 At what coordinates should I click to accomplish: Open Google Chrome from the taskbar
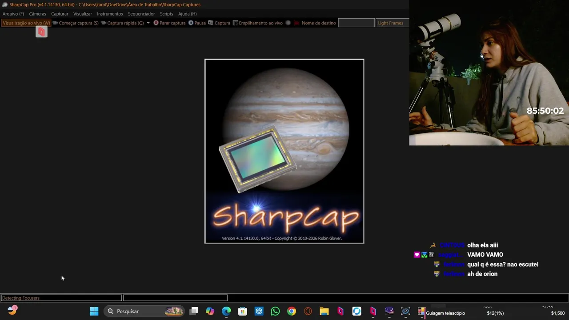(x=292, y=311)
